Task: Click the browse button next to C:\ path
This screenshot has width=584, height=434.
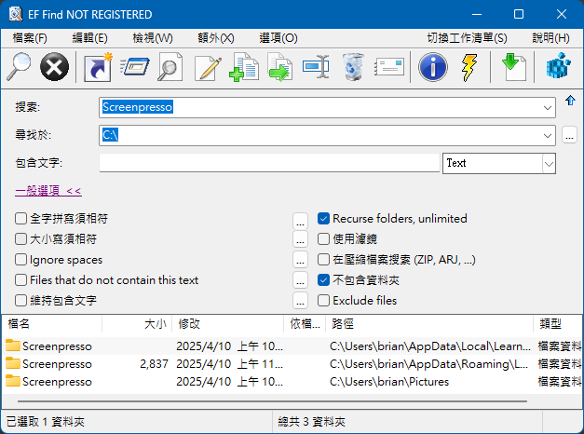Action: [570, 136]
